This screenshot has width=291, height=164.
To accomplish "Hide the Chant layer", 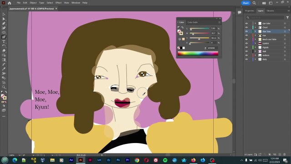I will point(246,27).
